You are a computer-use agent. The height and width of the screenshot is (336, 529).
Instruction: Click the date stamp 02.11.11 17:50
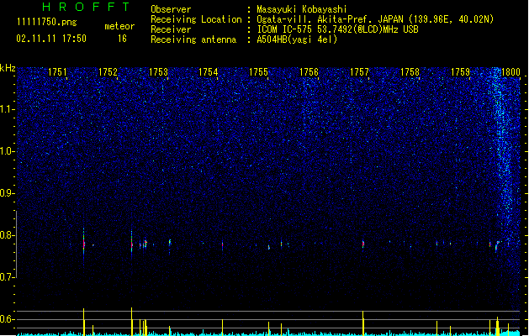51,39
